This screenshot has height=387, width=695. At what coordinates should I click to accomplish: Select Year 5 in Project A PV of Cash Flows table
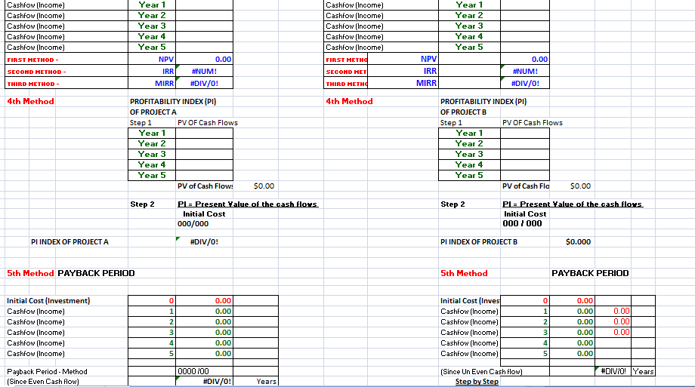click(152, 175)
